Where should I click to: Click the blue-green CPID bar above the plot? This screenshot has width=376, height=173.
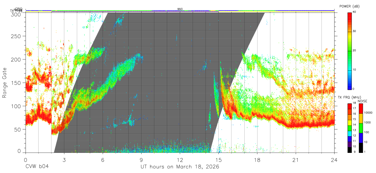[x=180, y=10]
